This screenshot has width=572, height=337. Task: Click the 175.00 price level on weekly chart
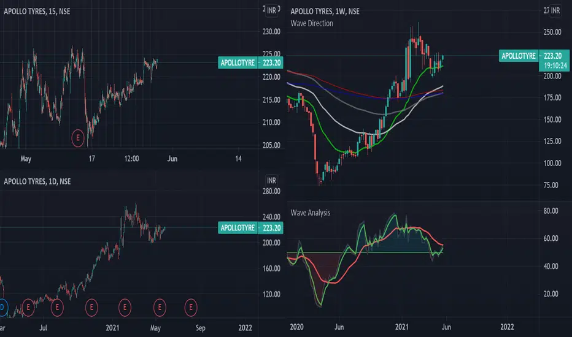(552, 97)
